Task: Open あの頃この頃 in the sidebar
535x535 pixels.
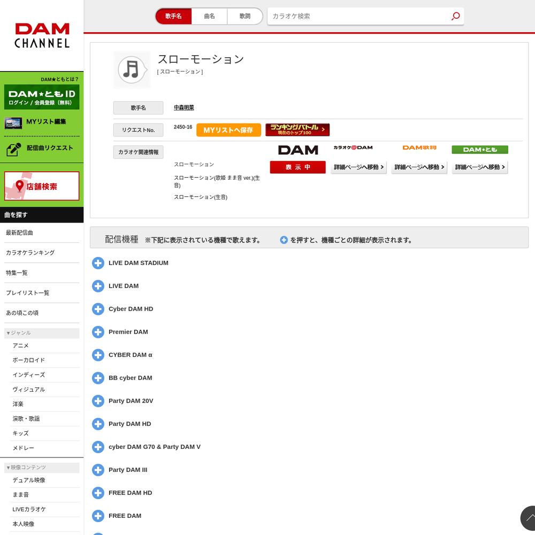Action: click(x=42, y=313)
